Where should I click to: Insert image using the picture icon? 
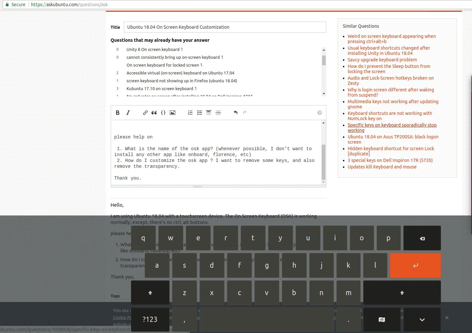(172, 113)
